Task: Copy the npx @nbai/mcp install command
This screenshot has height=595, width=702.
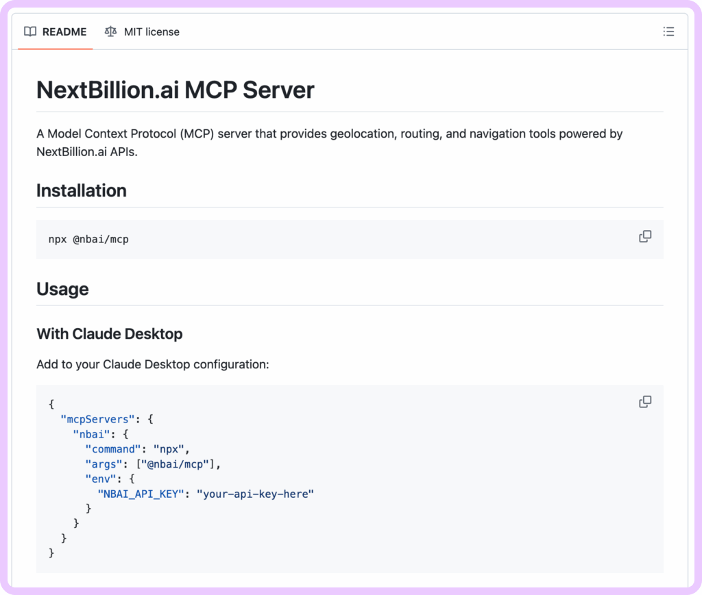Action: (645, 237)
